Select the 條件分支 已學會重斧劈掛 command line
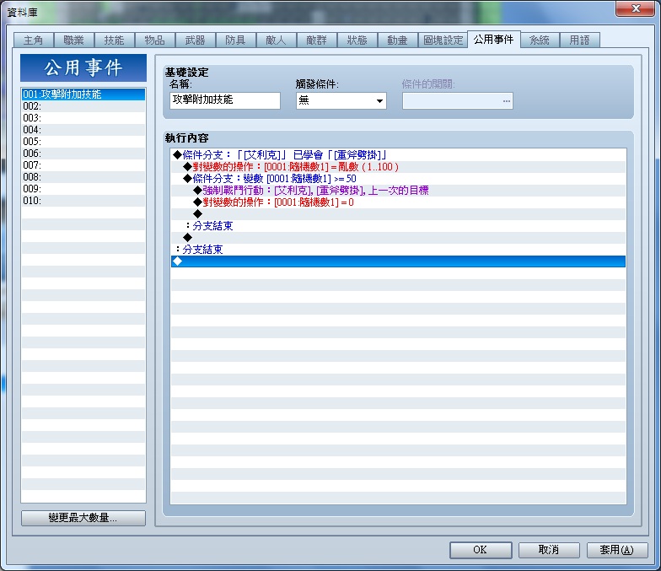This screenshot has height=571, width=661. pyautogui.click(x=398, y=155)
